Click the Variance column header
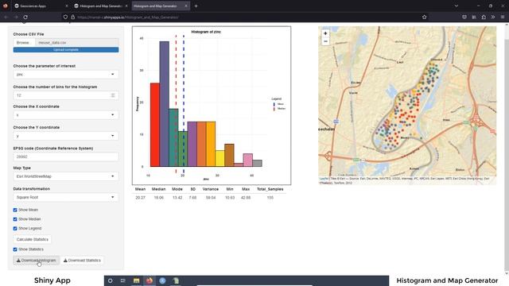The width and height of the screenshot is (509, 286). click(210, 189)
